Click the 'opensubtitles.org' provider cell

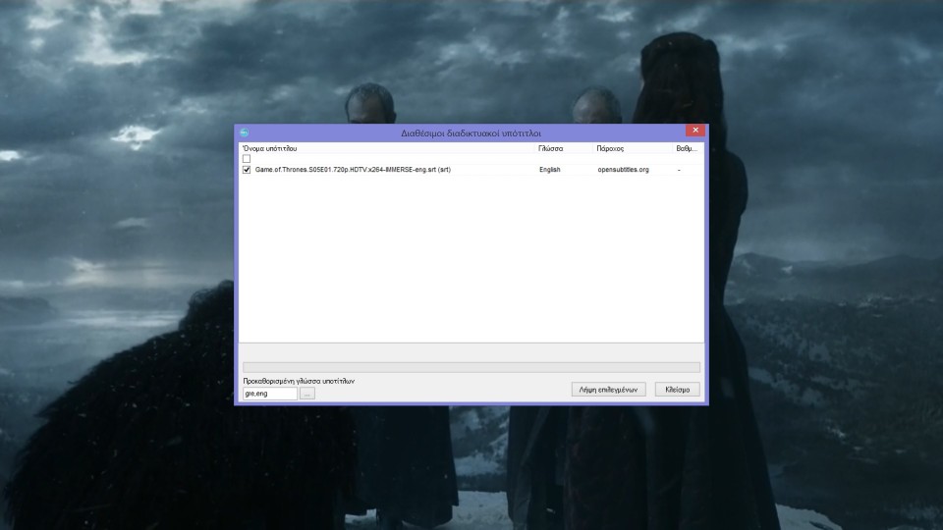pyautogui.click(x=623, y=170)
